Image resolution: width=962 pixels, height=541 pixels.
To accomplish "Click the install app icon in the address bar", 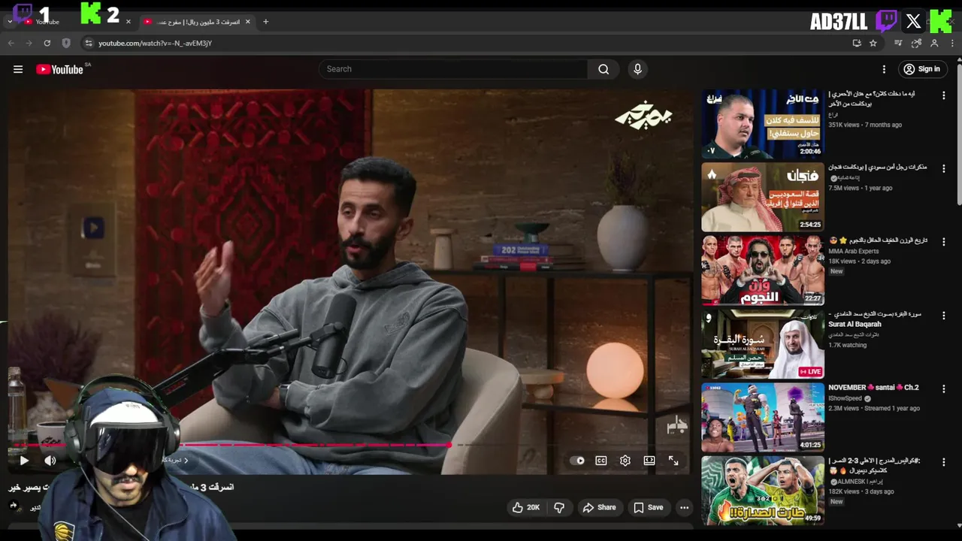I will [857, 43].
